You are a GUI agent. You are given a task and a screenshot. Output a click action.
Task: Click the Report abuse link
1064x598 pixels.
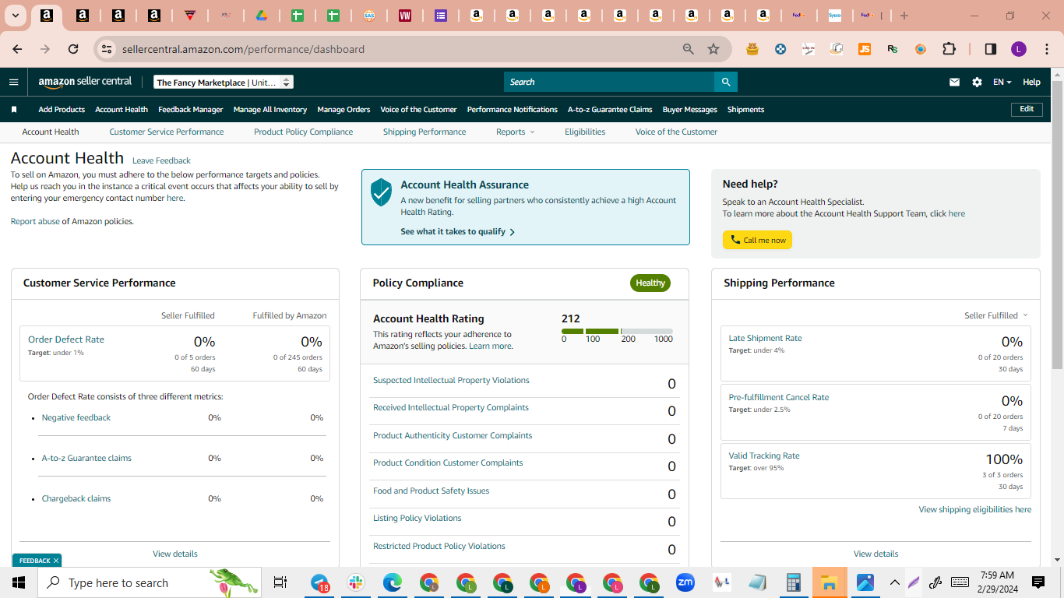pyautogui.click(x=35, y=222)
